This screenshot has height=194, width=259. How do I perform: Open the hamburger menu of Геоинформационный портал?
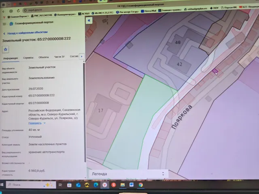coord(4,24)
